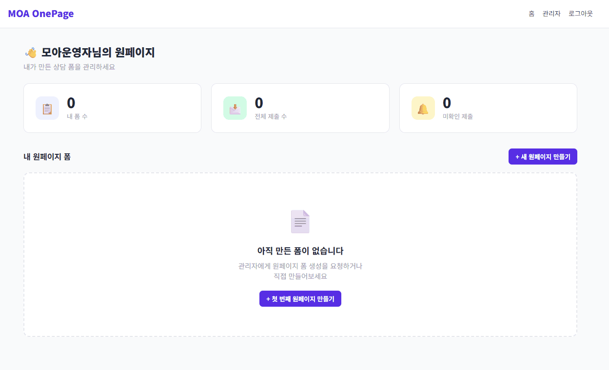Image resolution: width=609 pixels, height=370 pixels.
Task: Click the 내가 만든 상담 폼을 관리하세요 subtitle
Action: [69, 67]
